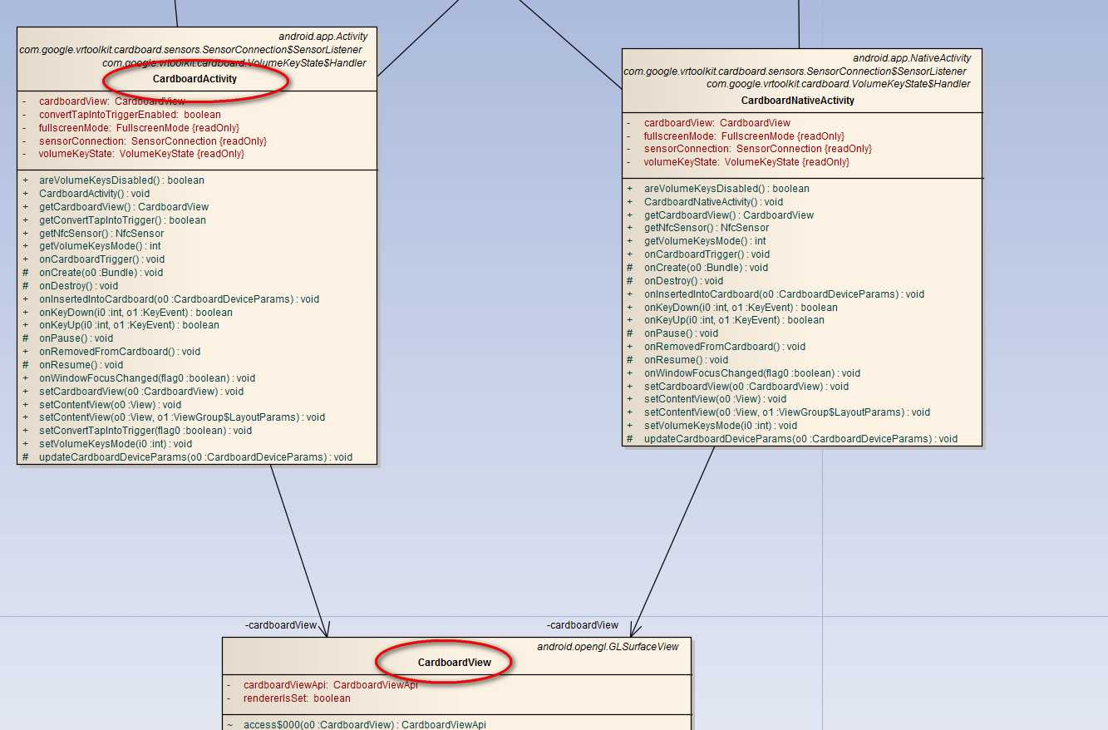Click getCardboardView() in CardboardActivity
Viewport: 1108px width, 730px height.
pyautogui.click(x=124, y=207)
